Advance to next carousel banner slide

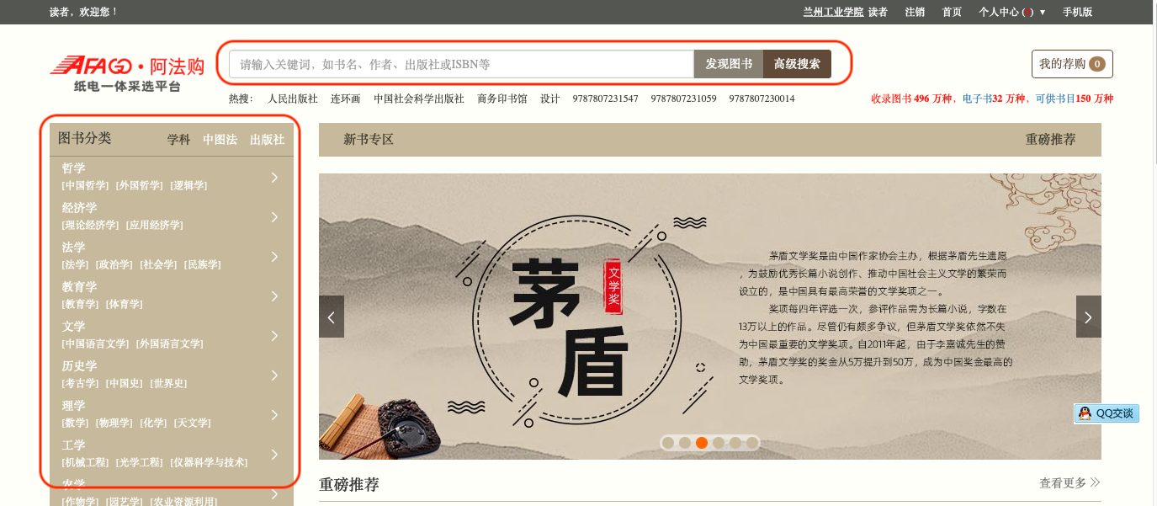click(x=1088, y=317)
